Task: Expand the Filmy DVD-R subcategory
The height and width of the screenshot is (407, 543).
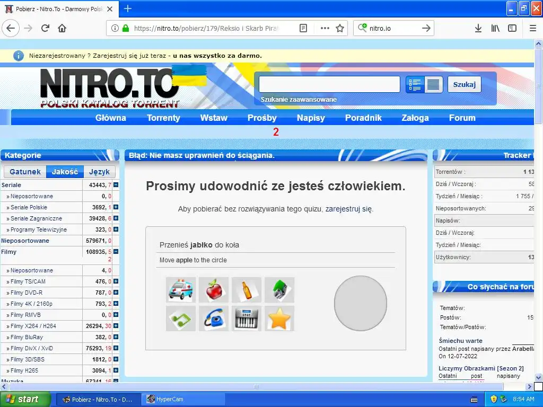Action: point(116,293)
